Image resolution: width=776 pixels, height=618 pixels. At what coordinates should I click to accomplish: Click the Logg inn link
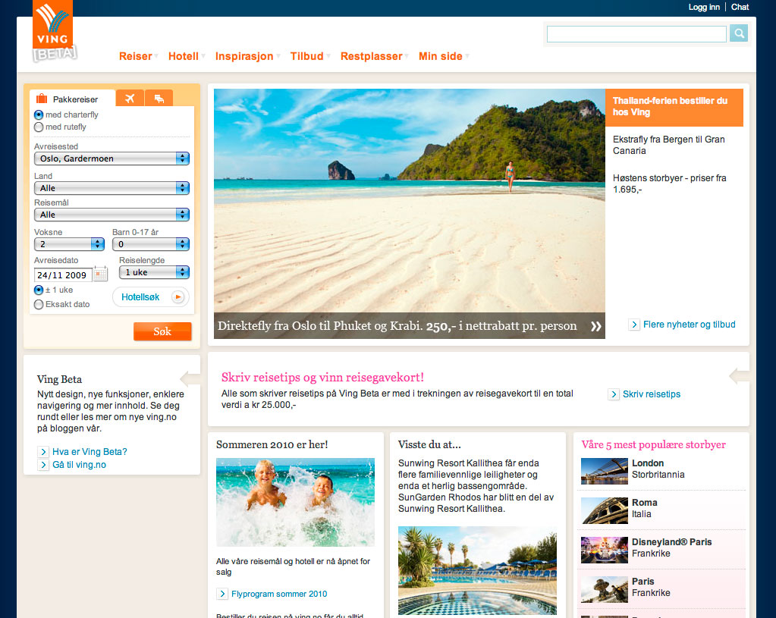(x=704, y=7)
